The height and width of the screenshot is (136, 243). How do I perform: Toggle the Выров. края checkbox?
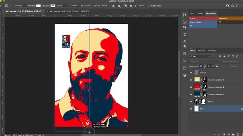point(148,6)
